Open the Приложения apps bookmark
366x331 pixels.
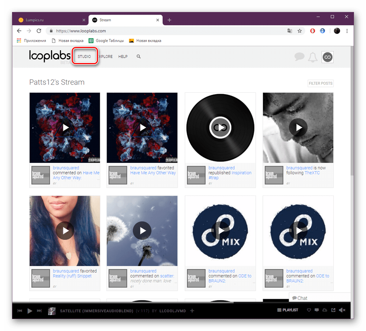tap(31, 41)
